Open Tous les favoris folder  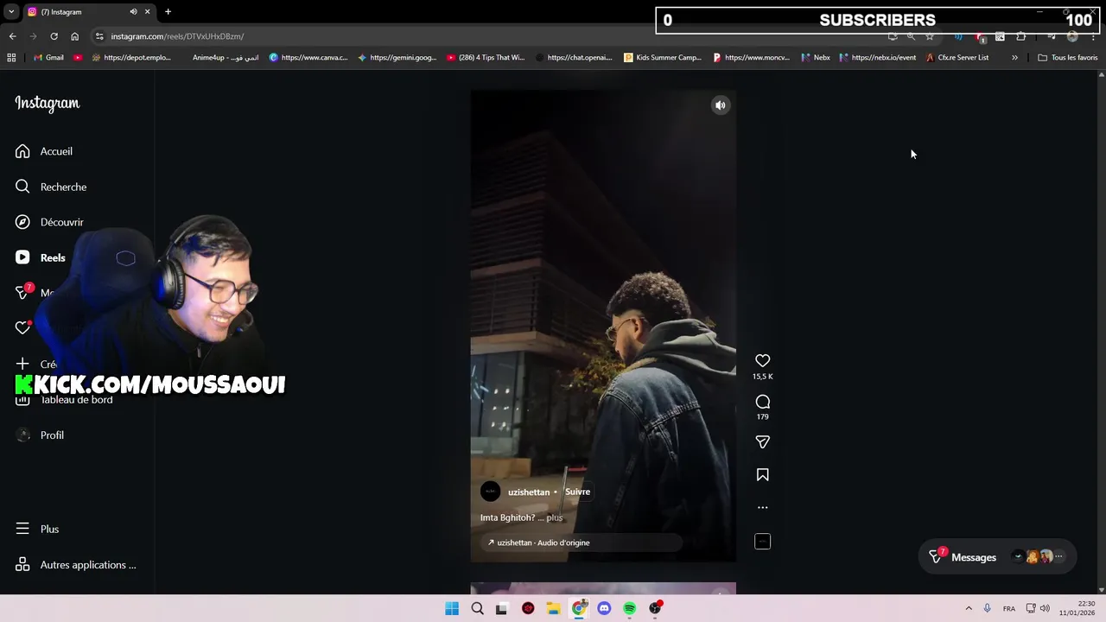click(1068, 58)
